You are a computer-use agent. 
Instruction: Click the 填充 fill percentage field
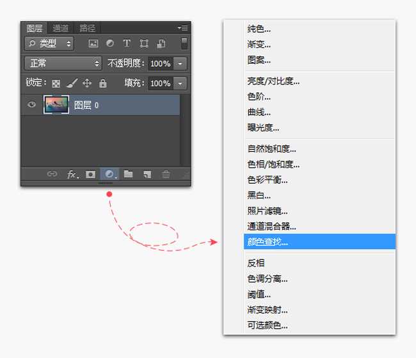[160, 83]
